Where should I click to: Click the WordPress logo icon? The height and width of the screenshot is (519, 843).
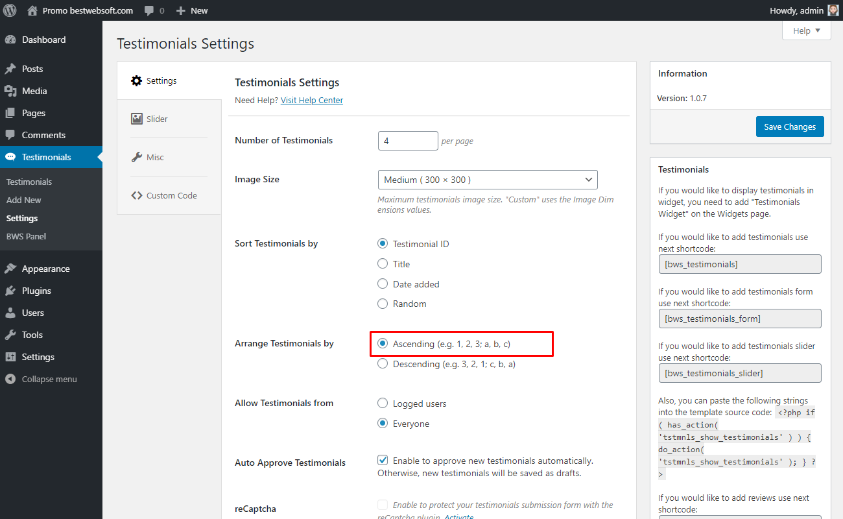pos(10,10)
